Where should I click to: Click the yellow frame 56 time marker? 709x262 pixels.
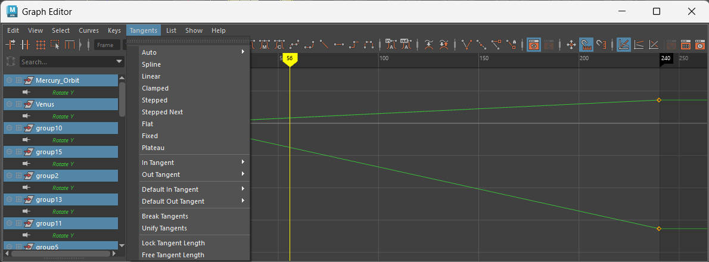pyautogui.click(x=290, y=58)
